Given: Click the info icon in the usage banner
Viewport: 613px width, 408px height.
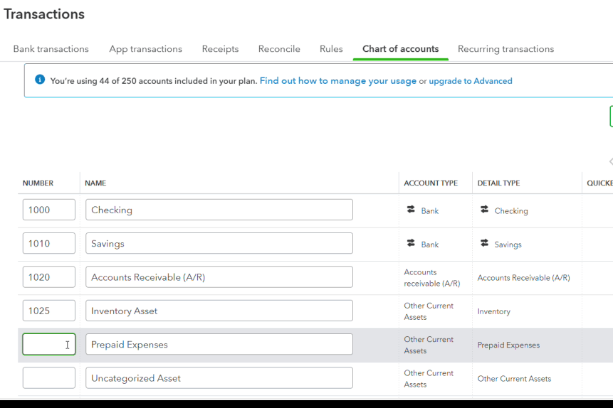Looking at the screenshot, I should pos(40,80).
